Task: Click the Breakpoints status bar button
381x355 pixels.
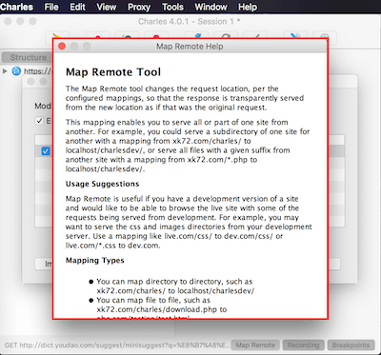Action: pyautogui.click(x=351, y=345)
